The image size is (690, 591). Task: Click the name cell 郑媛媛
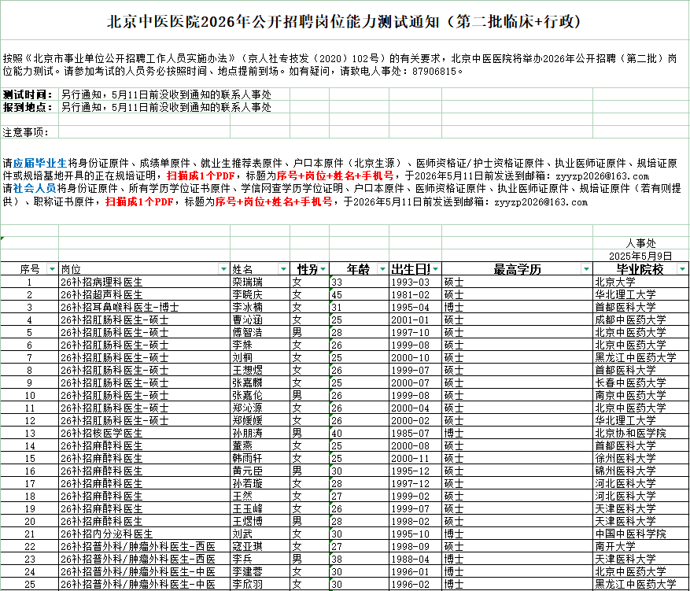(x=260, y=421)
